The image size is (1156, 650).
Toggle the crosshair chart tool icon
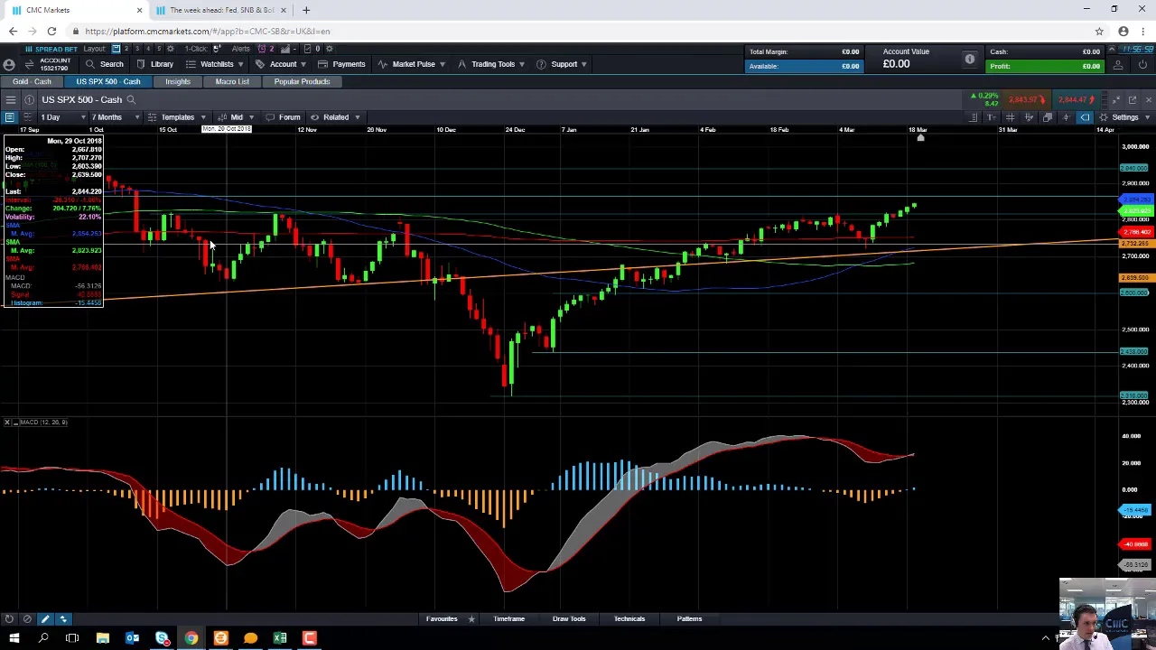[x=1066, y=117]
